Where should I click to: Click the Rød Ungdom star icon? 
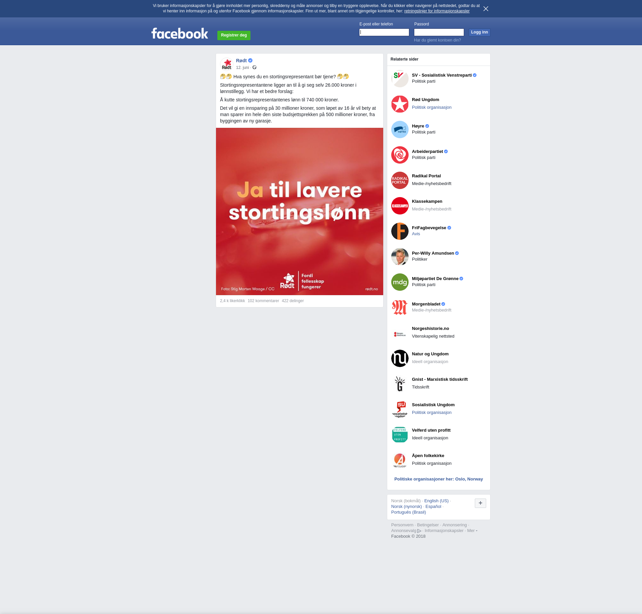pos(400,104)
